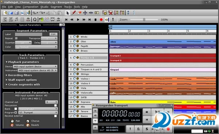Fast forward in the main toolbar
The image size is (219, 134).
point(84,20)
